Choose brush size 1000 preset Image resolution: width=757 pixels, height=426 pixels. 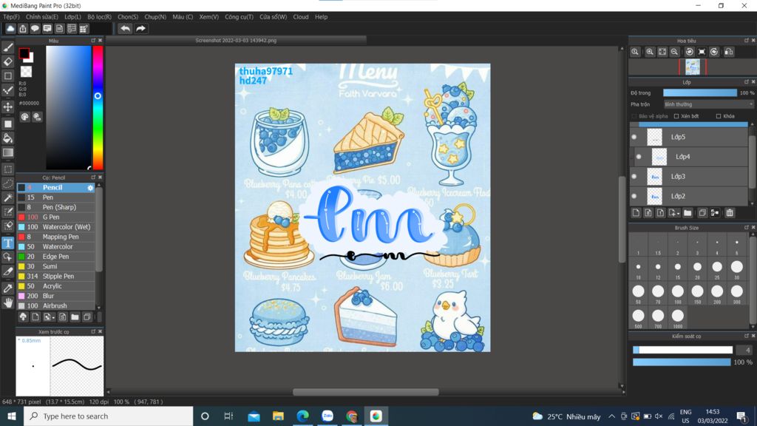coord(677,316)
